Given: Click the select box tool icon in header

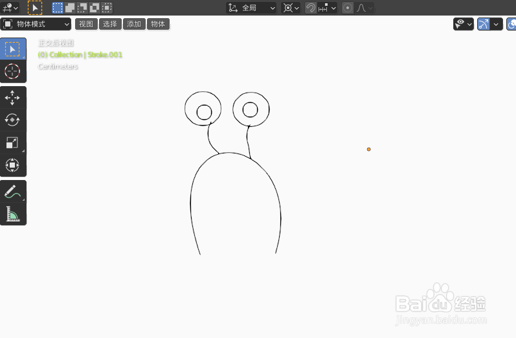Looking at the screenshot, I should [x=35, y=8].
